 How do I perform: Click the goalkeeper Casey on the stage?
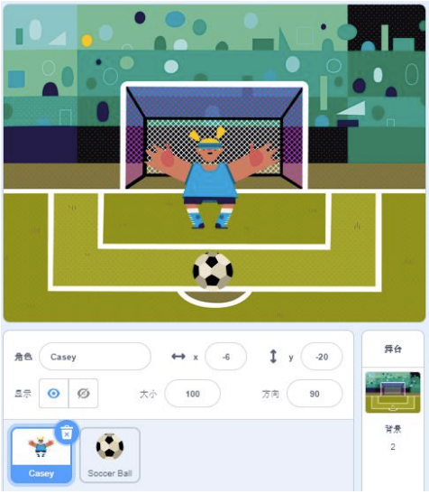tap(212, 178)
